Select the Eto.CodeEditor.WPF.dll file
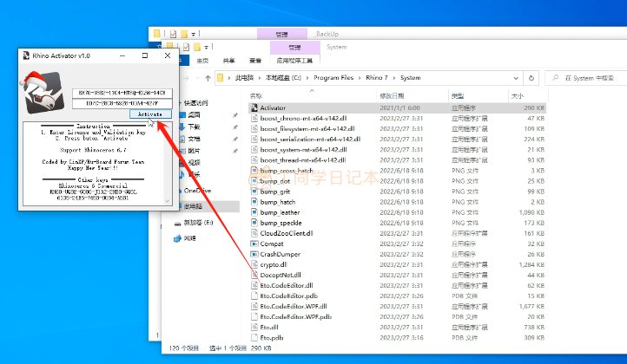The height and width of the screenshot is (364, 627). pyautogui.click(x=292, y=307)
